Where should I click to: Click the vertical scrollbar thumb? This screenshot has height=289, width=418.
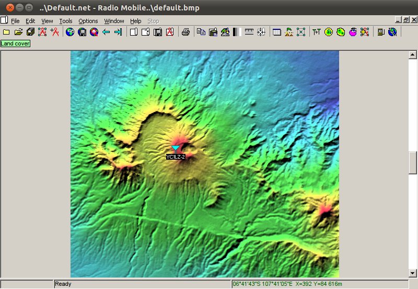click(412, 164)
